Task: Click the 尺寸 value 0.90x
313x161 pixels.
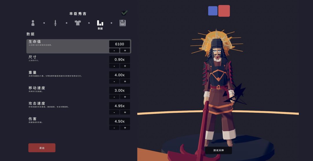Action: pos(120,60)
